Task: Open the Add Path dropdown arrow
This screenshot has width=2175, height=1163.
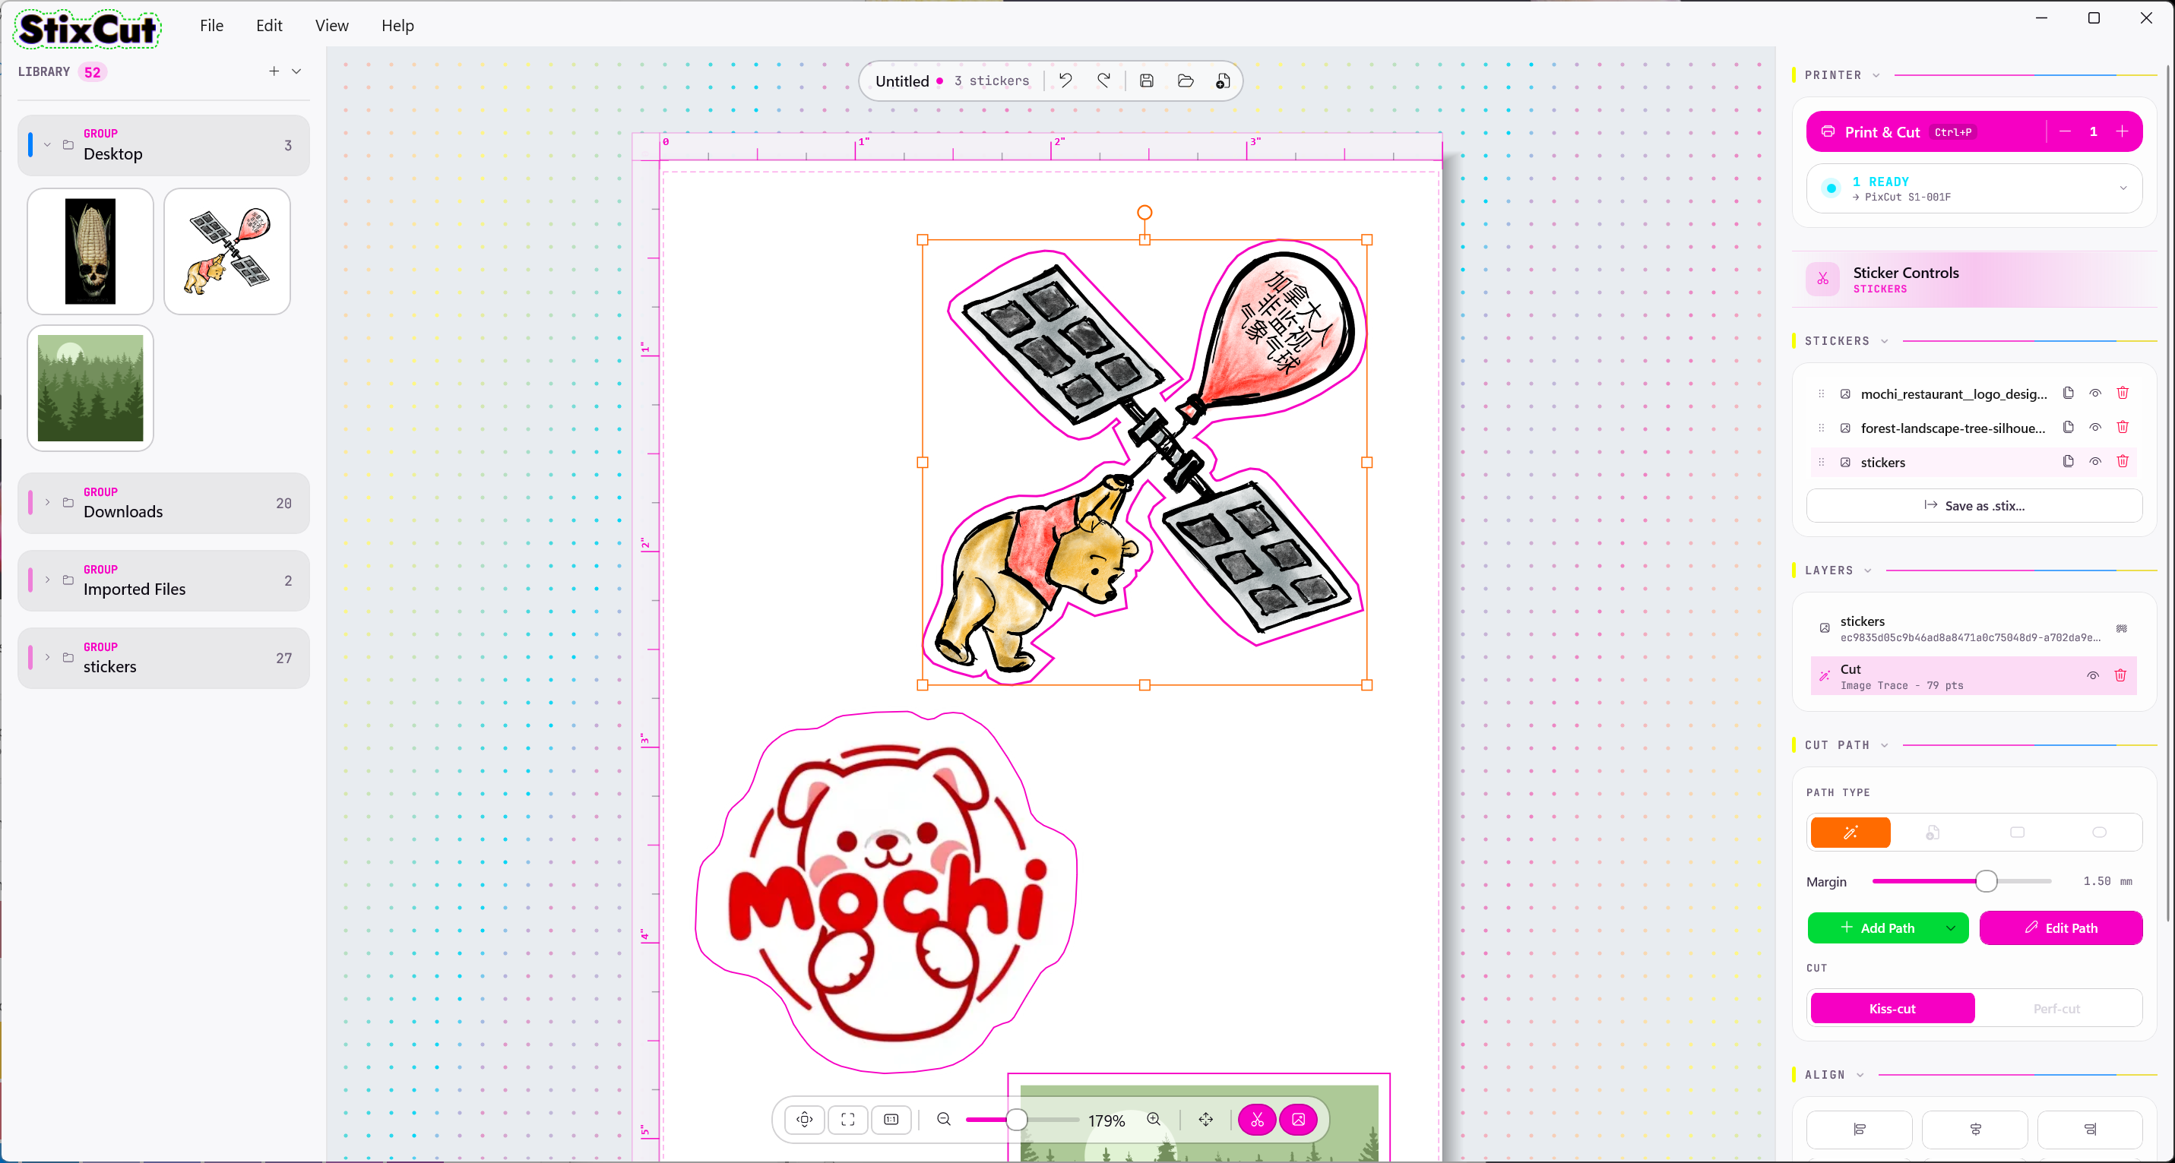Action: tap(1950, 928)
